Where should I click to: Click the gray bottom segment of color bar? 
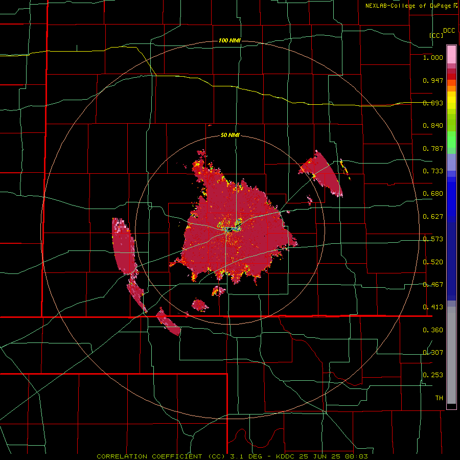pyautogui.click(x=451, y=355)
